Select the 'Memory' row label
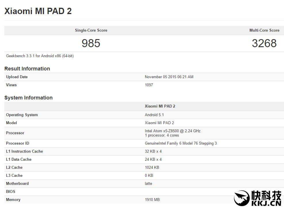 click(x=13, y=200)
